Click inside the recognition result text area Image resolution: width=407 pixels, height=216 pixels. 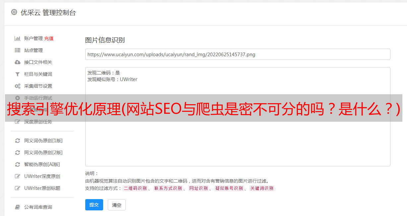pos(237,116)
